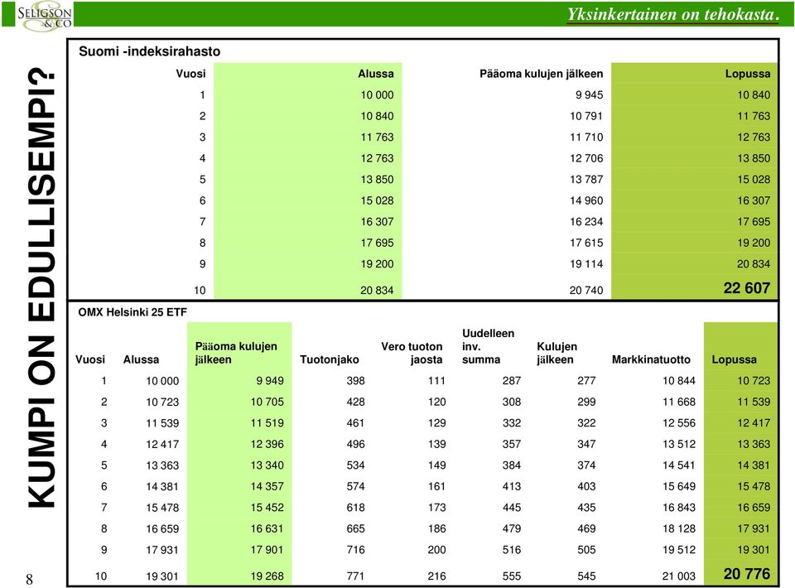Click the Tuotonjako value 618

tap(356, 508)
